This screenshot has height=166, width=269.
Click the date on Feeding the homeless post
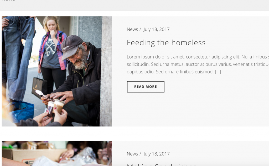tap(157, 29)
